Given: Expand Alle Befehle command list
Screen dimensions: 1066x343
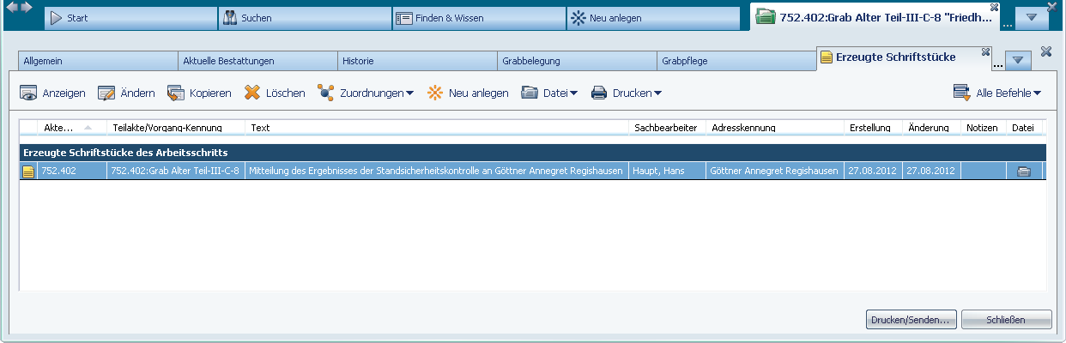Looking at the screenshot, I should (x=996, y=93).
